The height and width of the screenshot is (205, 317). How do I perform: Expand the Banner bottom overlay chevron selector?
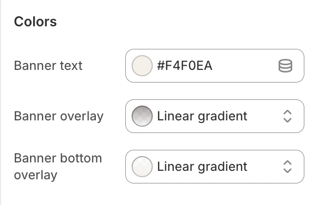(x=288, y=167)
